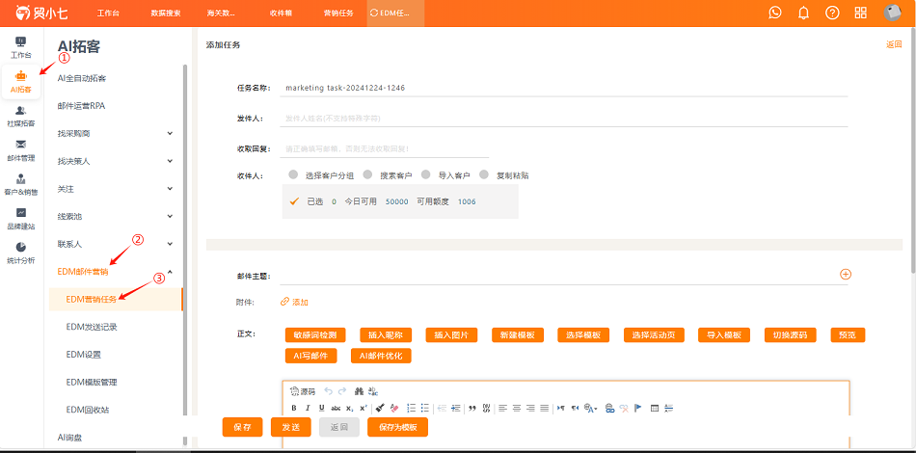Click the editor undo arrow
The height and width of the screenshot is (453, 916).
click(x=328, y=391)
